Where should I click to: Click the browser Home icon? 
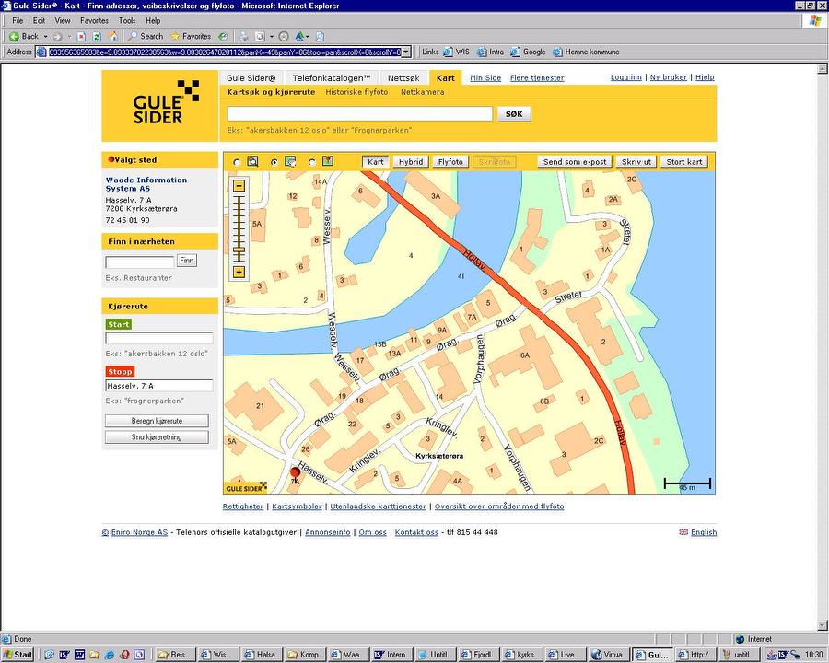[112, 36]
